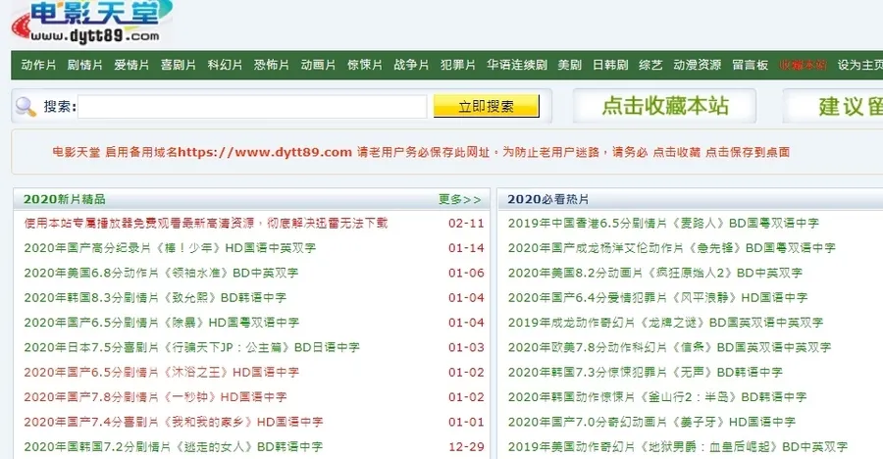Screen dimensions: 883x459
Task: Click the 01-03 date text
Action: (466, 347)
